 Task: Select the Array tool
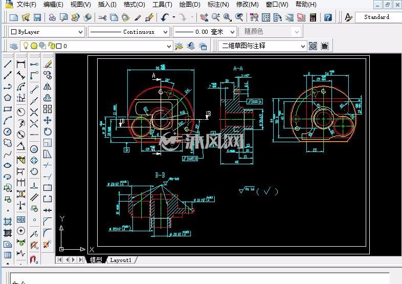pyautogui.click(x=48, y=109)
